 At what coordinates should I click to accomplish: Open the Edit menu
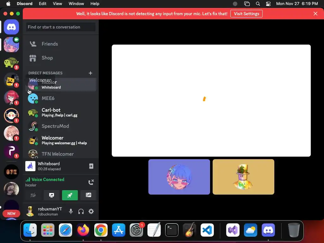[x=43, y=4]
